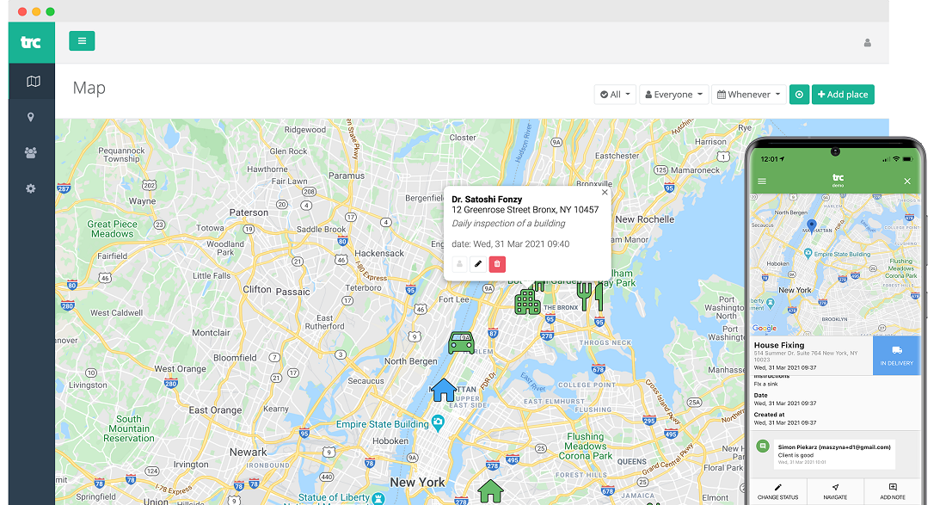
Task: Click the Map page heading
Action: point(89,88)
